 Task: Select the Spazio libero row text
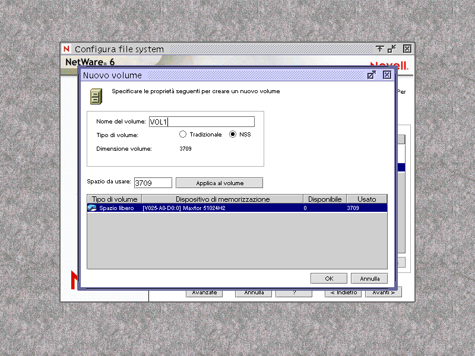tap(116, 208)
